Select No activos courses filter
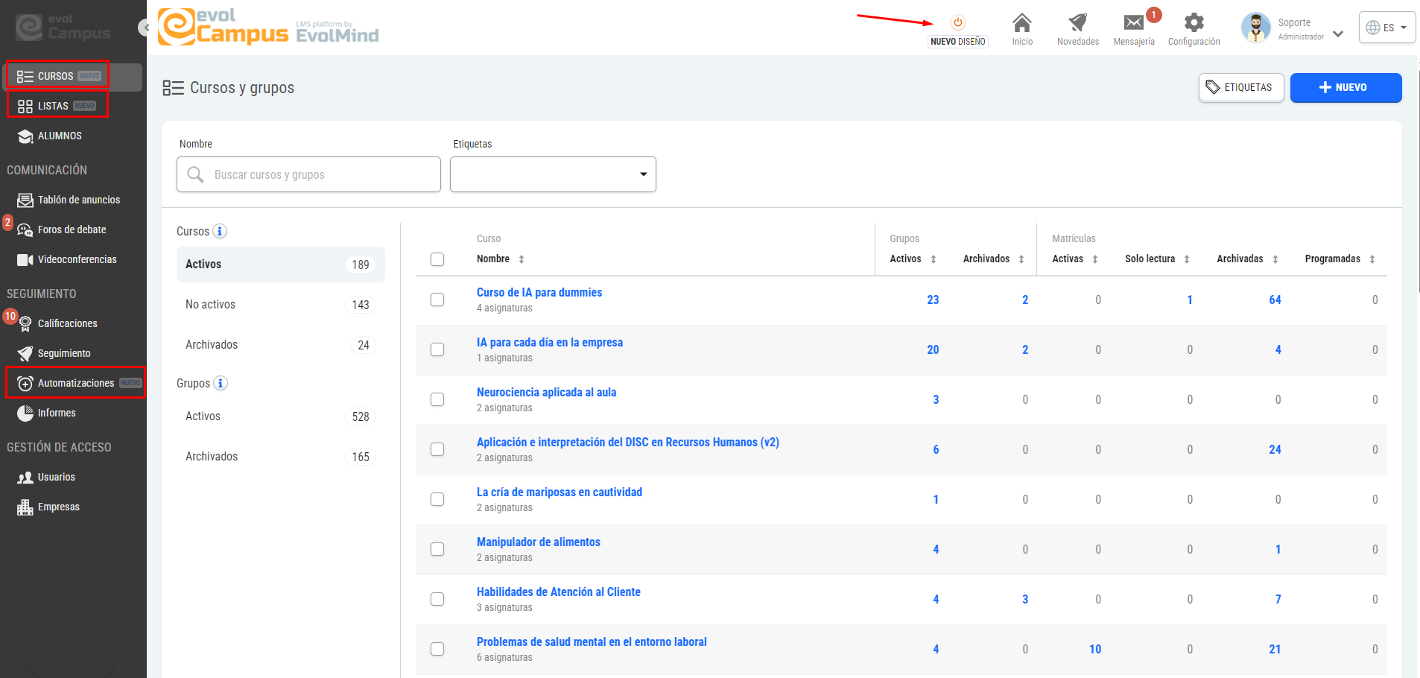 coord(280,305)
